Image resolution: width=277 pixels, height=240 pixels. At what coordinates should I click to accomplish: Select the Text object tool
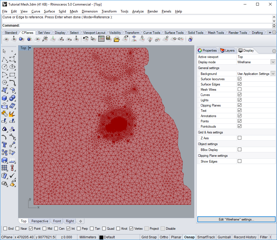[4, 145]
